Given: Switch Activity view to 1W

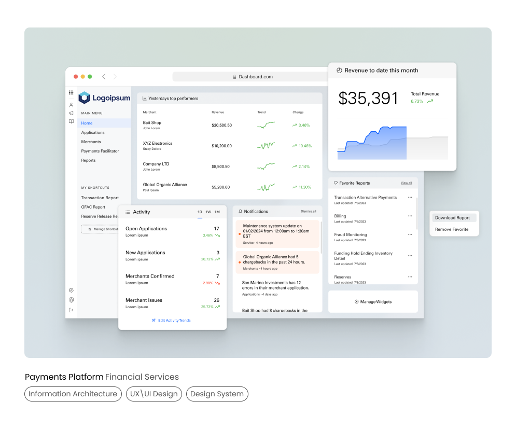Looking at the screenshot, I should click(x=208, y=212).
